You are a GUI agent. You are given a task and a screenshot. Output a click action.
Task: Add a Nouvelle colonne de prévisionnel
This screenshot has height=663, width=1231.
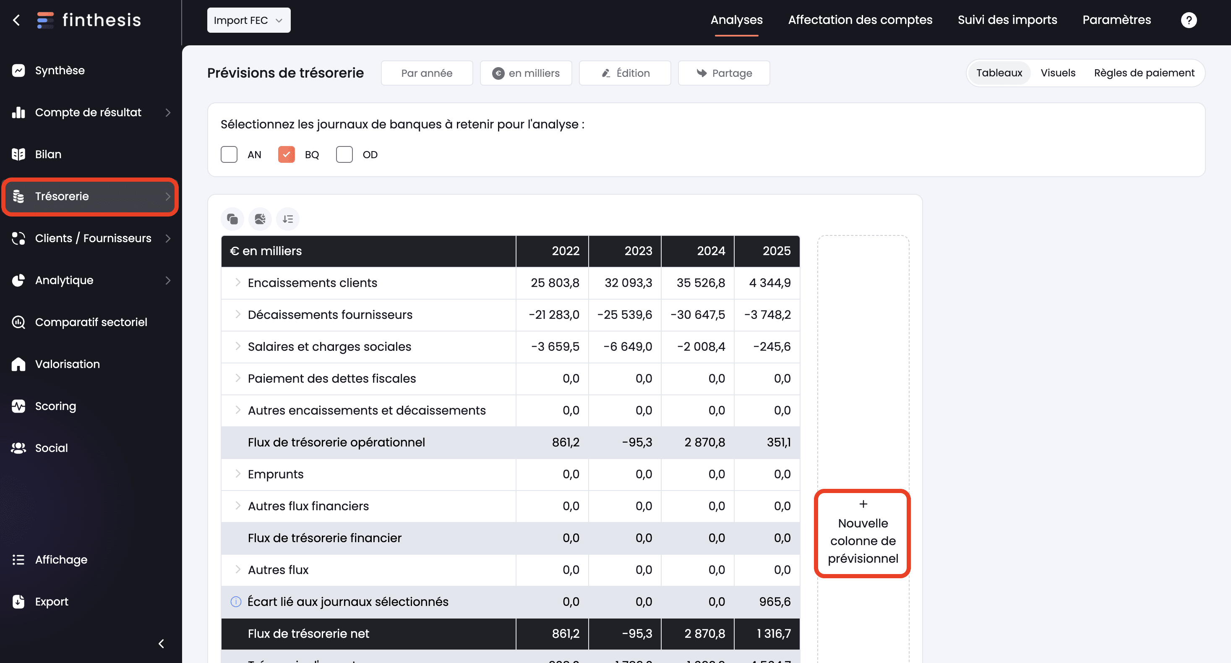tap(863, 533)
